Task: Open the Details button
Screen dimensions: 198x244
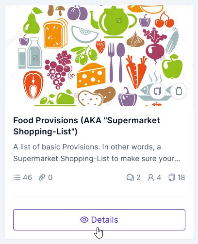Action: 99,220
